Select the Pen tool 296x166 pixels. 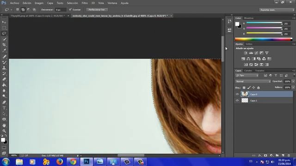click(4, 102)
